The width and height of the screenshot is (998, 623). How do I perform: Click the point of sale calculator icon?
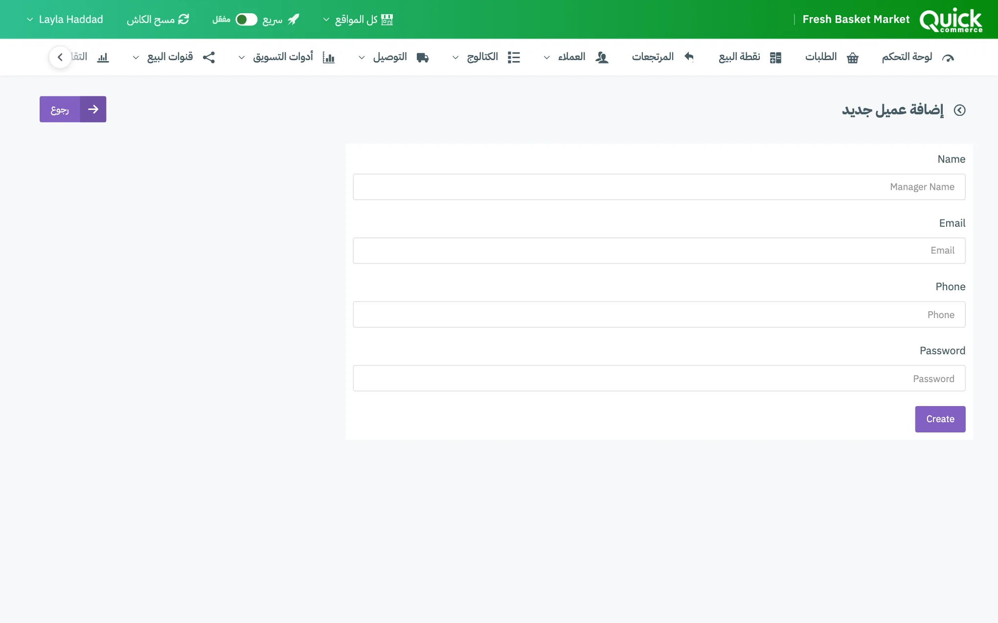[775, 58]
